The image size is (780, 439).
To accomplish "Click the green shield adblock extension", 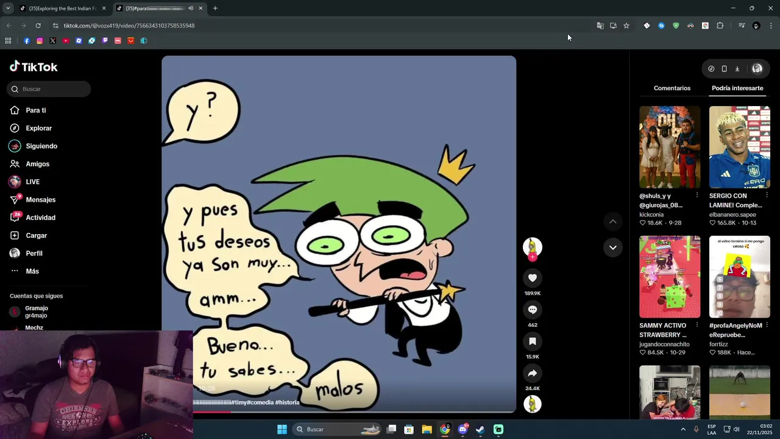I will coord(676,26).
